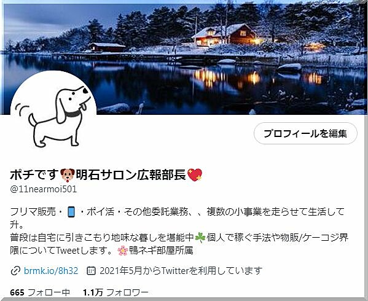
Task: Click the dog face emoji in display name
Action: click(68, 175)
